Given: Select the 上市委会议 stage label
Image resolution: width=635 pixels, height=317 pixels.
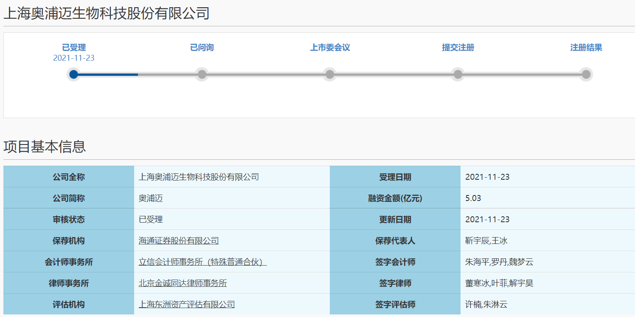Looking at the screenshot, I should (x=330, y=48).
